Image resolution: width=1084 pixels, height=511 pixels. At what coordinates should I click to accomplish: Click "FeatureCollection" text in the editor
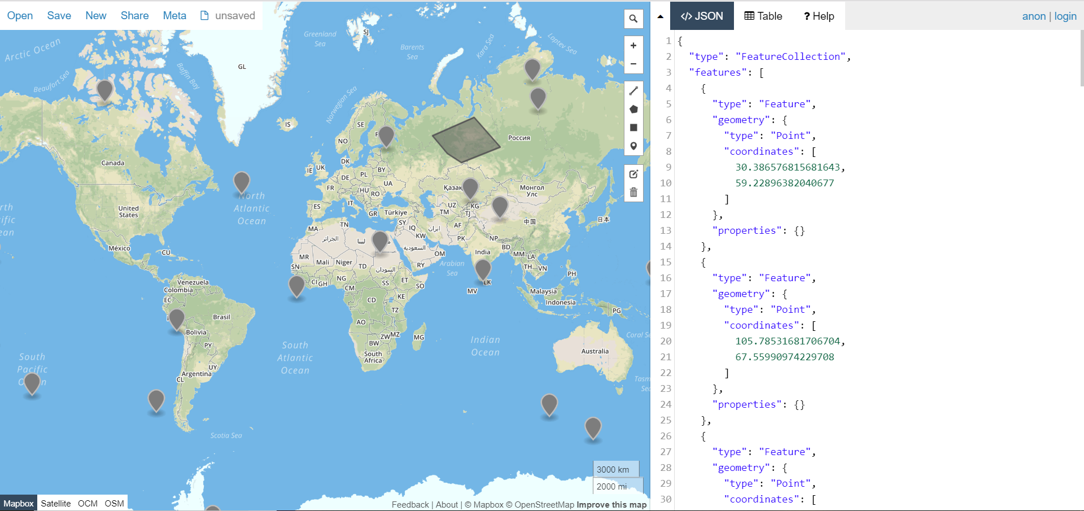coord(790,56)
